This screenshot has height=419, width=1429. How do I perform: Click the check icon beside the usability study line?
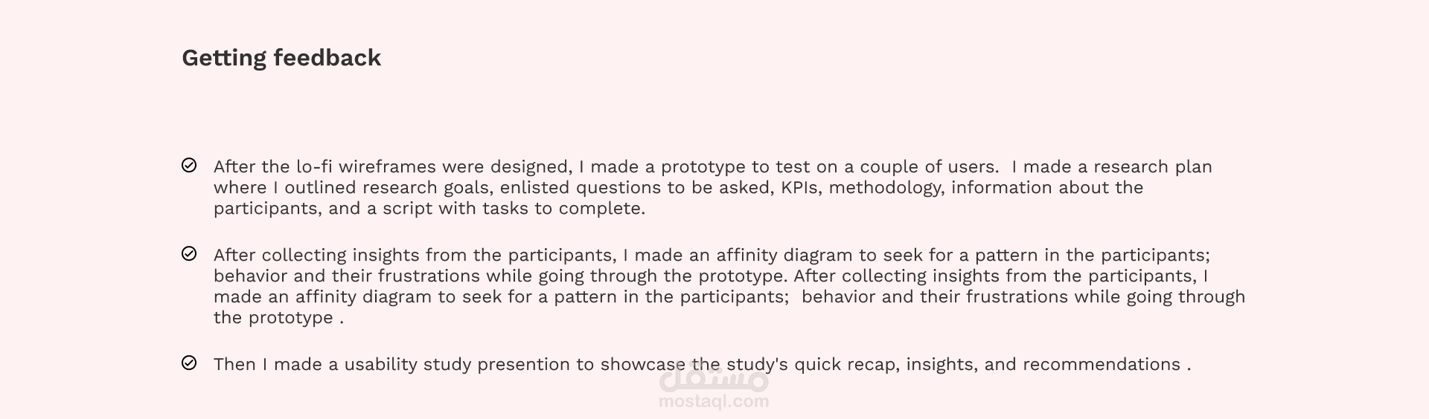(189, 363)
